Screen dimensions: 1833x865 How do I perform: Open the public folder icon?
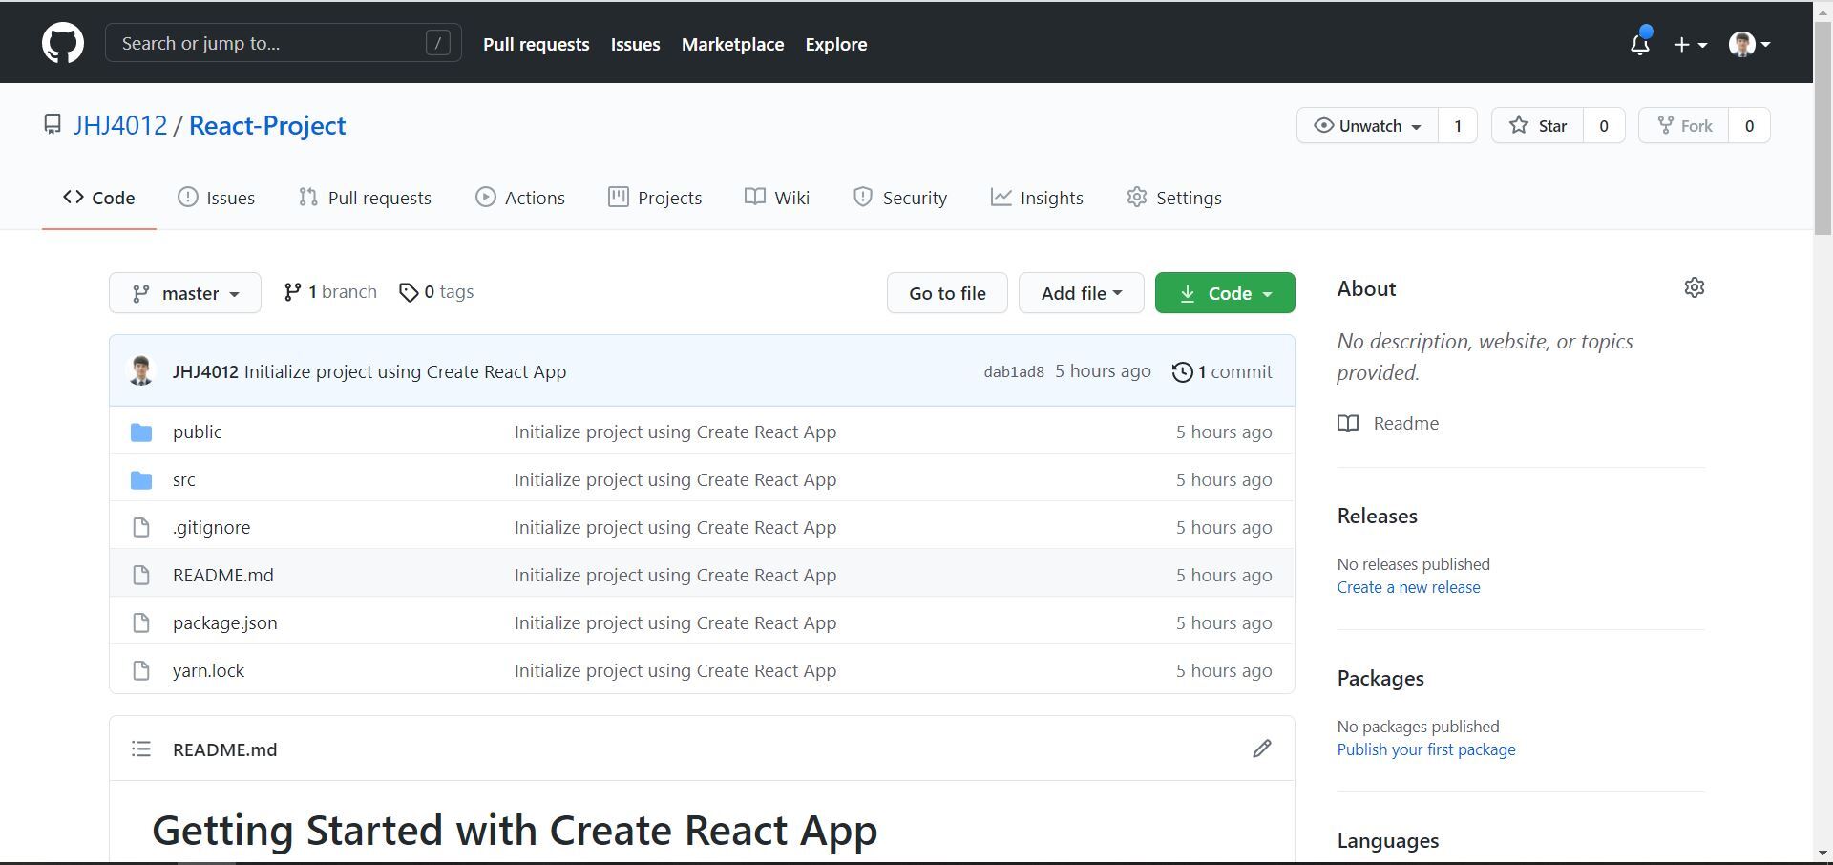141,432
